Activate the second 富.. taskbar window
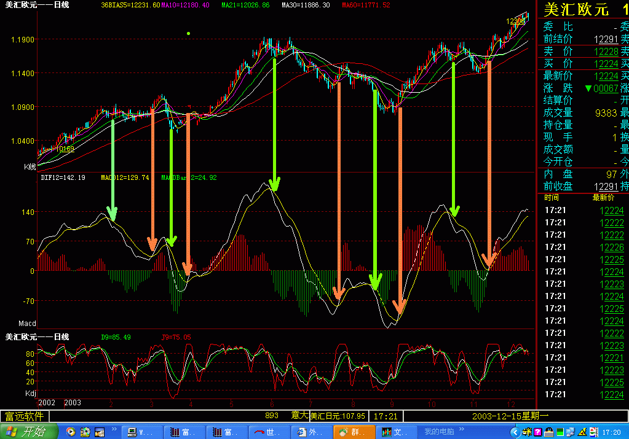The height and width of the screenshot is (439, 629). 227,432
